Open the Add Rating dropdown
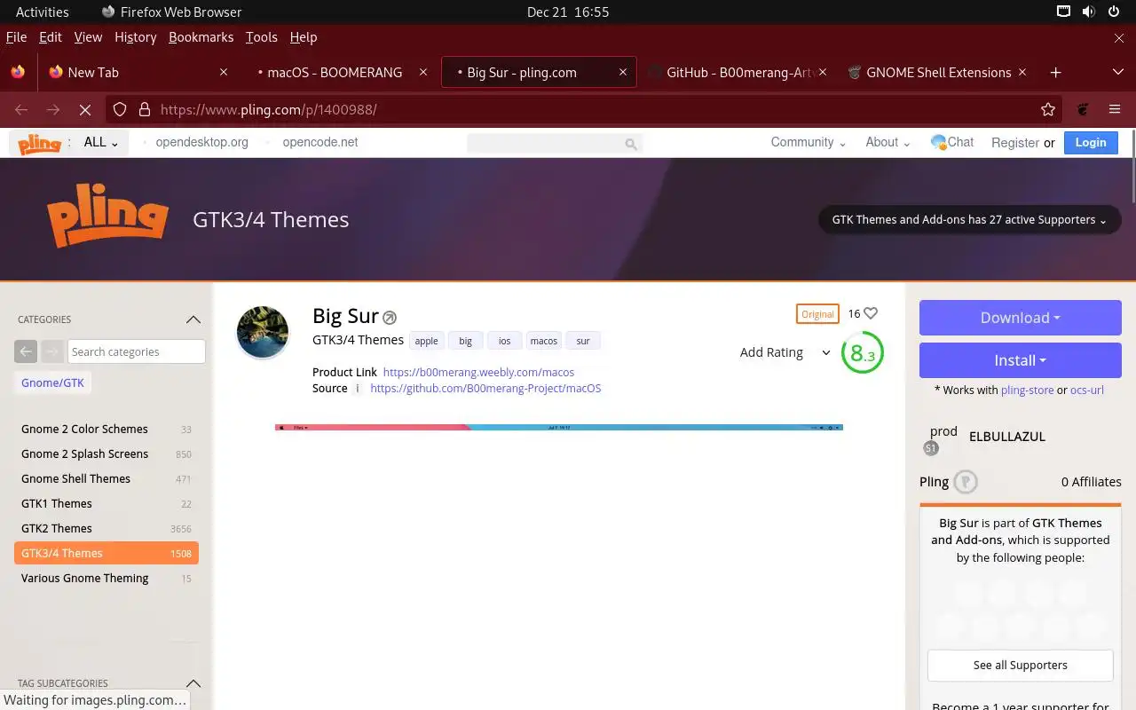 (x=785, y=352)
